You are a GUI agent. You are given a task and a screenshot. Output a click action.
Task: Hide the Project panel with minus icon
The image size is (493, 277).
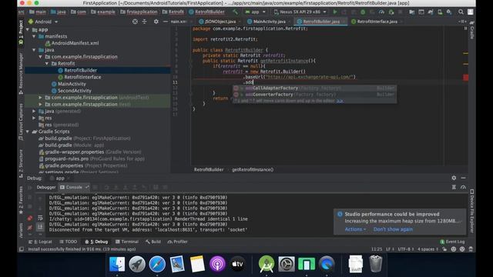coord(166,22)
